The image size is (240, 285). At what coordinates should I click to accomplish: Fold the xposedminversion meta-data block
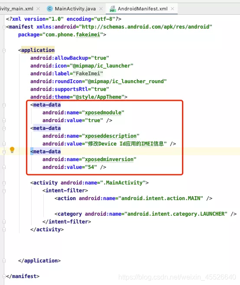click(x=4, y=152)
